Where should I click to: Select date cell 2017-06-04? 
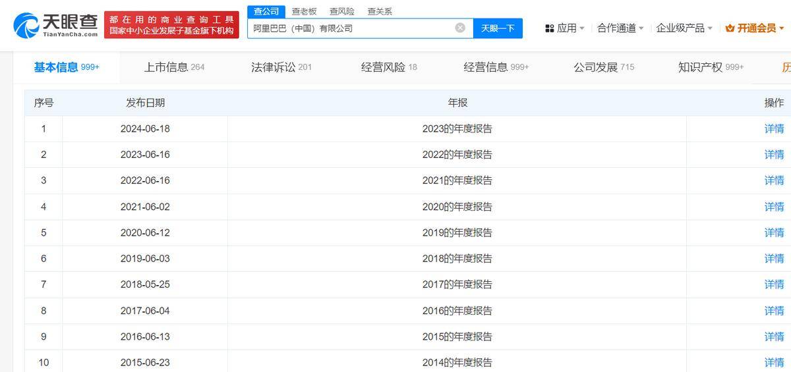pos(145,311)
